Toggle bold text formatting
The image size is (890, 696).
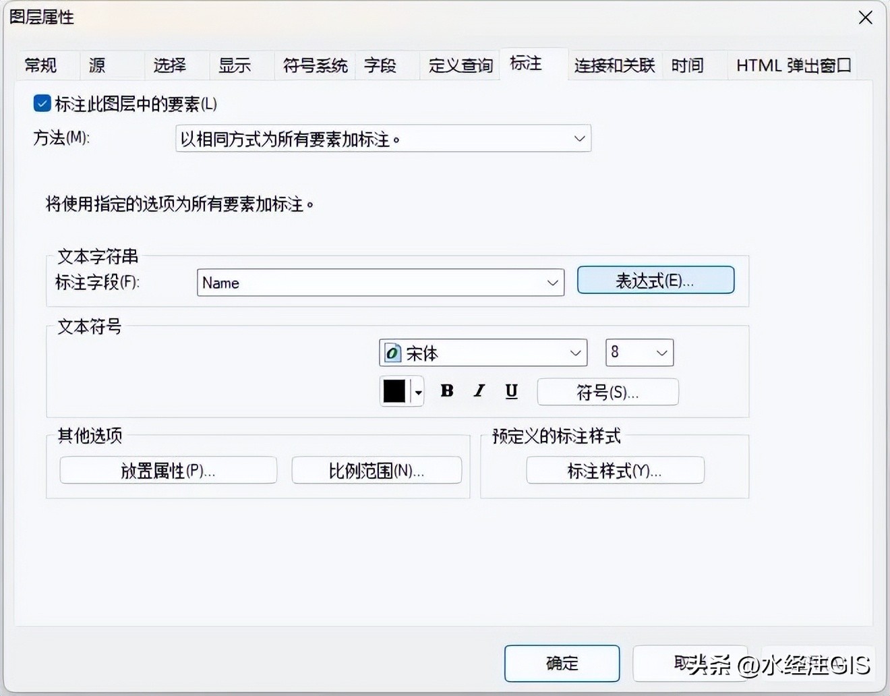click(446, 391)
